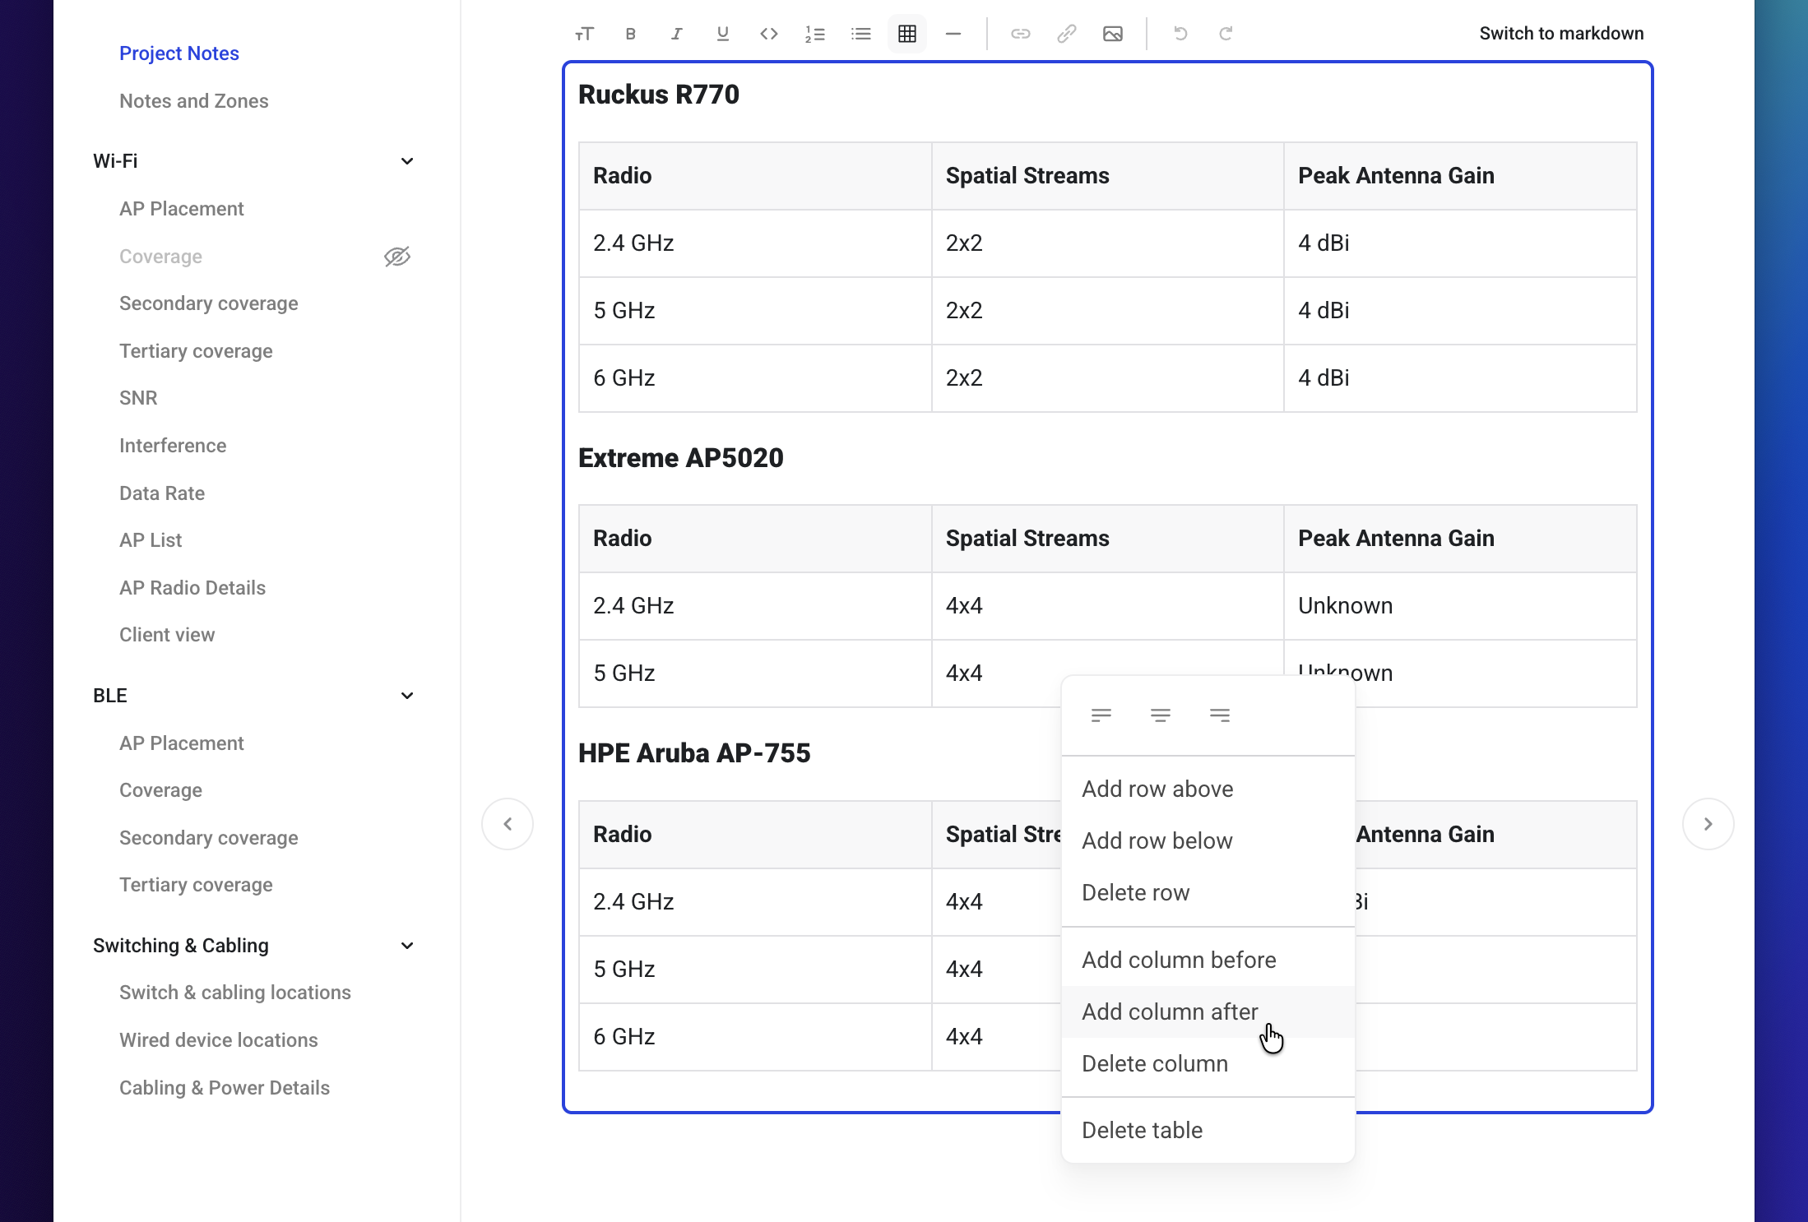Click the Wi-Fi section label
The height and width of the screenshot is (1222, 1808).
tap(115, 161)
